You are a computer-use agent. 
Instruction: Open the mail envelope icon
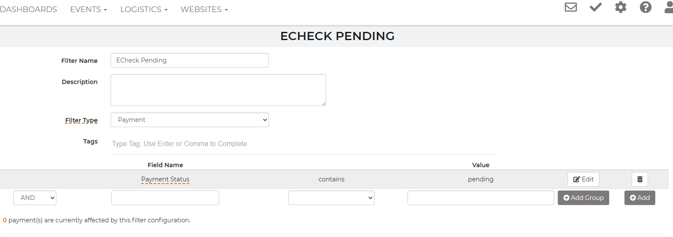click(x=571, y=7)
